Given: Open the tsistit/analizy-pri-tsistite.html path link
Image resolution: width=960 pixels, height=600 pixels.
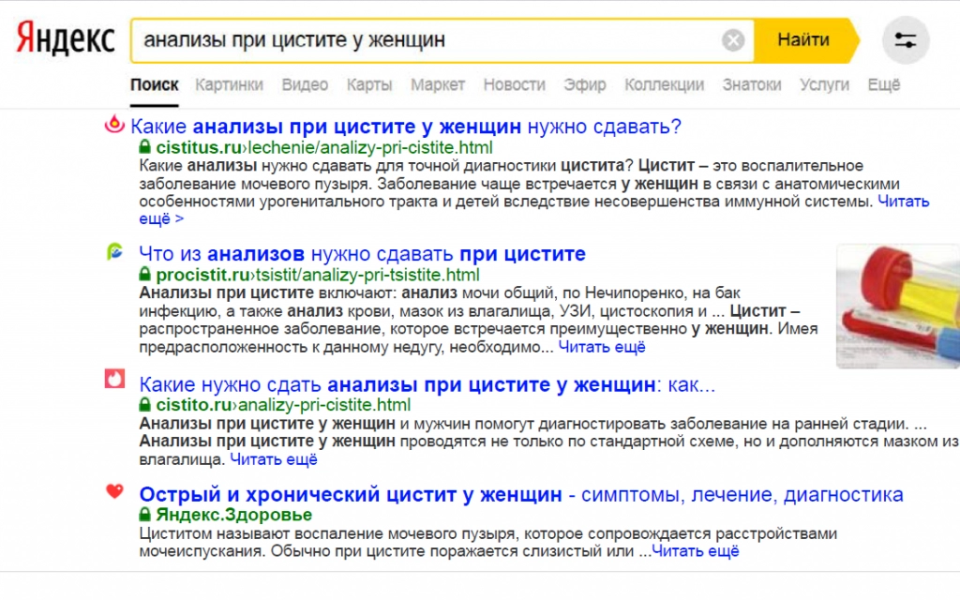Looking at the screenshot, I should [x=367, y=275].
